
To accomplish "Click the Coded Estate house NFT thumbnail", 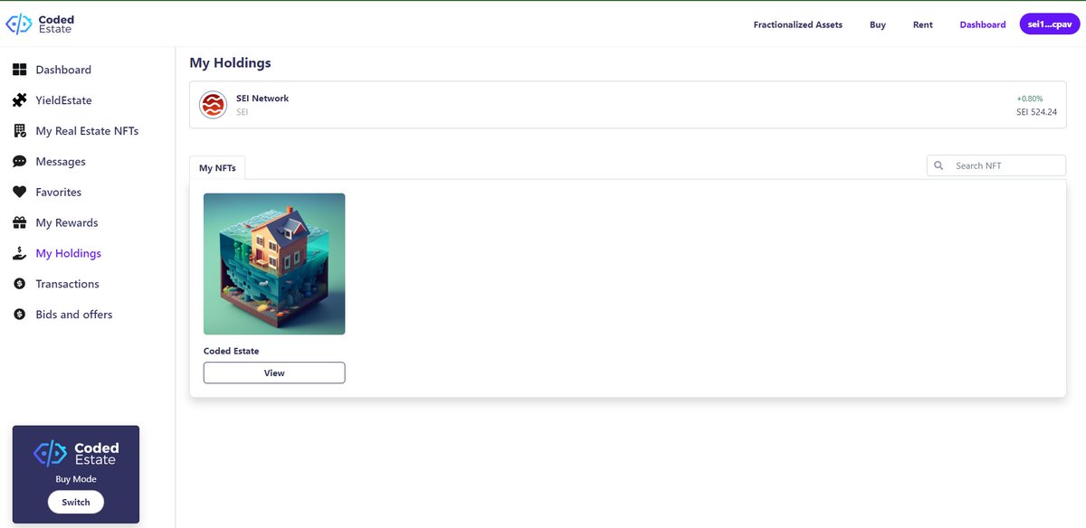I will 274,264.
